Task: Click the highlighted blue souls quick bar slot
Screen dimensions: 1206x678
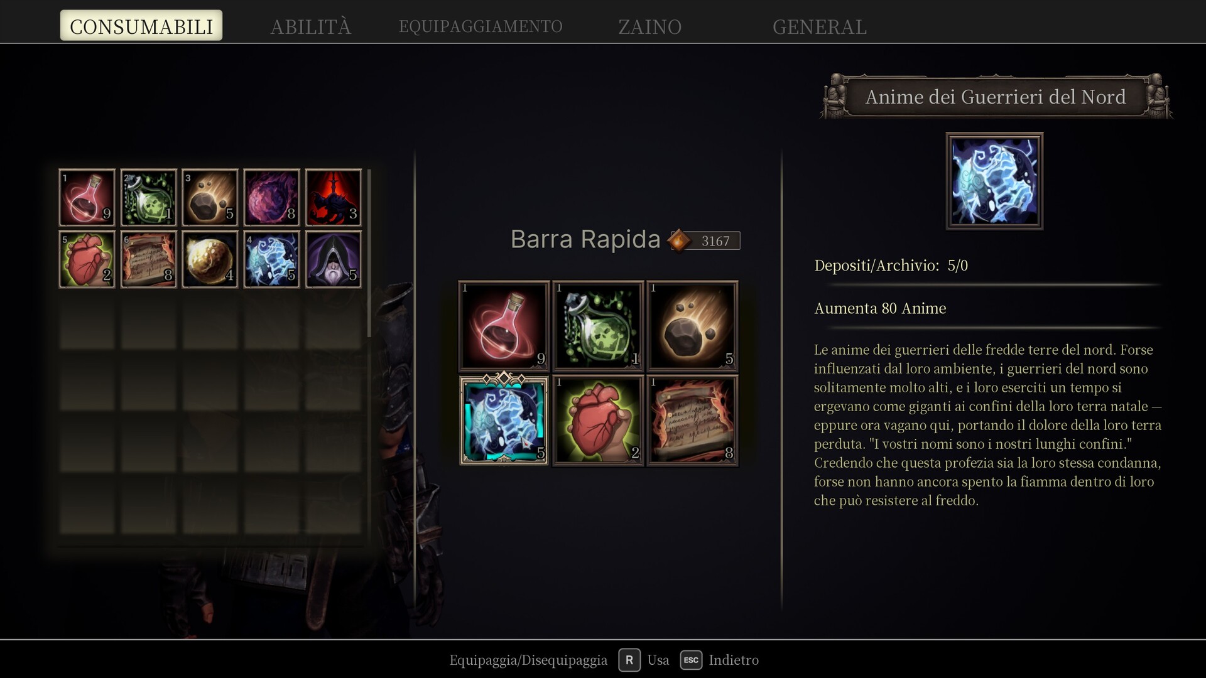Action: pyautogui.click(x=504, y=420)
